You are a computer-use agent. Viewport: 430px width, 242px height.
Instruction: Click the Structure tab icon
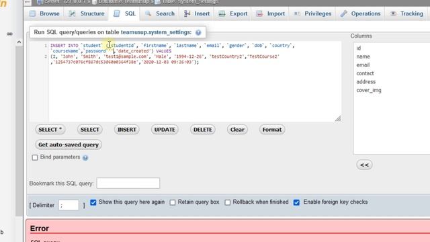coord(72,13)
